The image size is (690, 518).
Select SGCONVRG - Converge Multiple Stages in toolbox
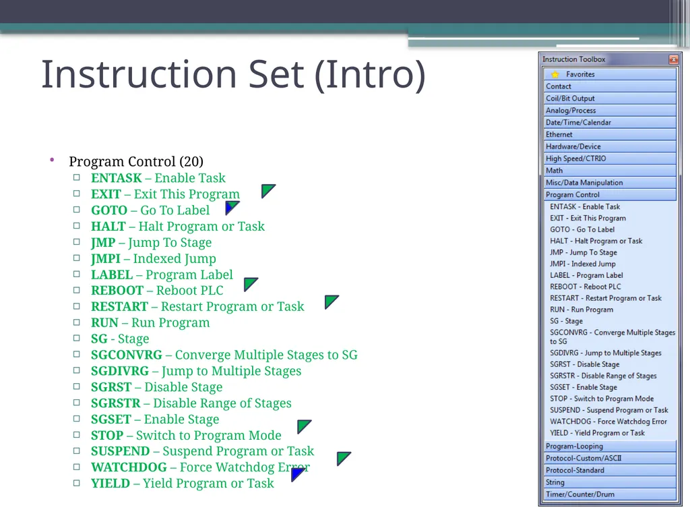coord(612,337)
